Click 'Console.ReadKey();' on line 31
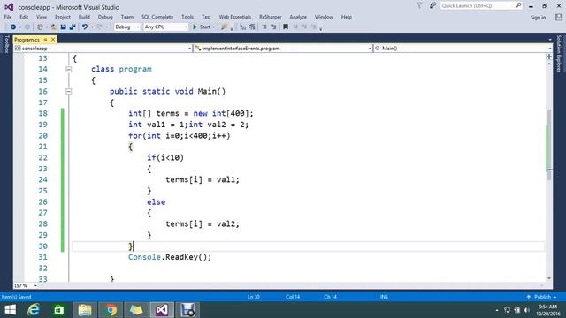566x318 pixels. coord(170,257)
